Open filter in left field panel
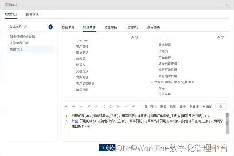234x156 pixels. pyautogui.click(x=137, y=38)
